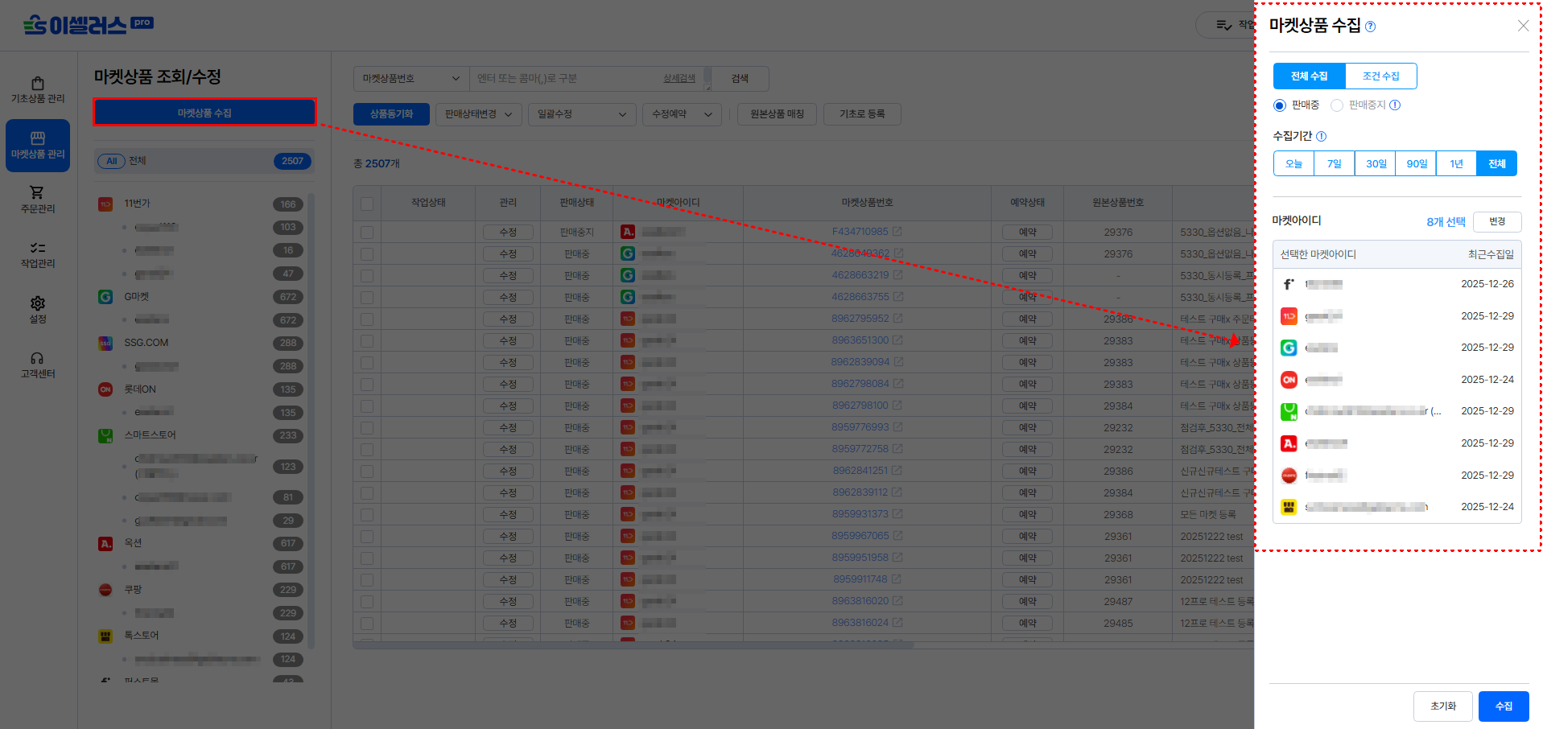Open the 수정예약 dropdown
This screenshot has height=729, width=1543.
[682, 114]
